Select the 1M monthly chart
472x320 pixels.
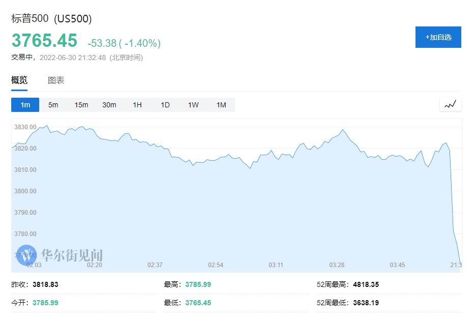(221, 105)
